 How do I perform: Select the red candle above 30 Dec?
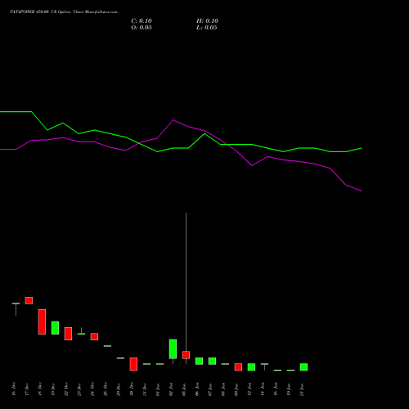133,364
